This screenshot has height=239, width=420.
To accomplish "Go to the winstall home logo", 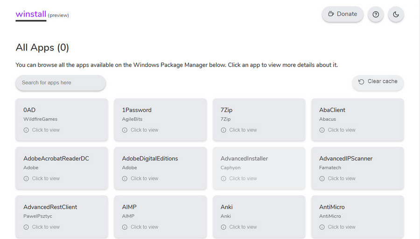I will (x=31, y=14).
